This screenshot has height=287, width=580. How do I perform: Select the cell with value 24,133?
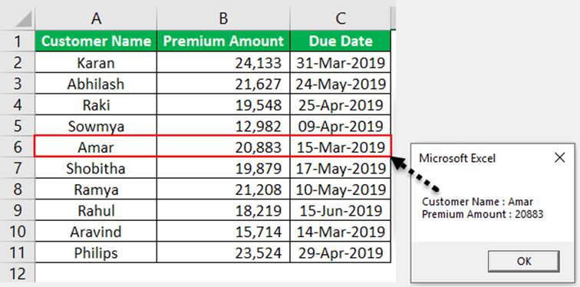tap(223, 62)
